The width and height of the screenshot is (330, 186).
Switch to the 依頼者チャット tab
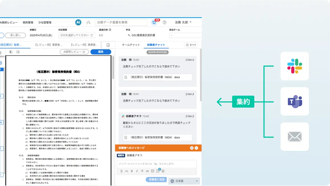click(156, 45)
